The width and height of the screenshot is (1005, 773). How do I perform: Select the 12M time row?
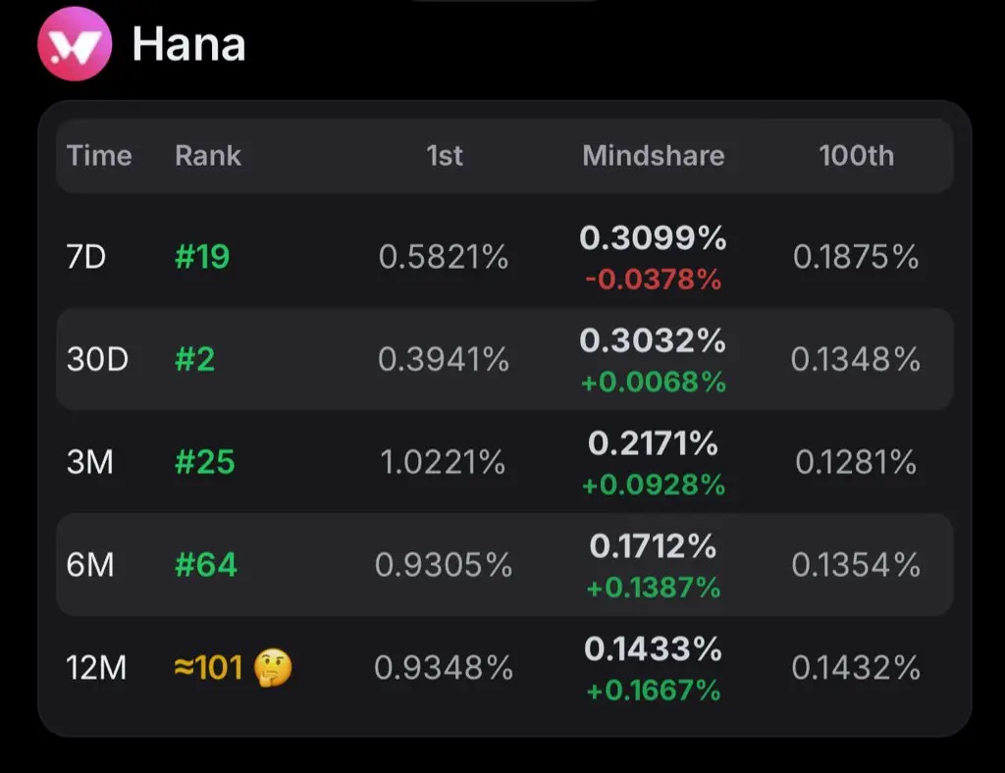click(x=504, y=667)
